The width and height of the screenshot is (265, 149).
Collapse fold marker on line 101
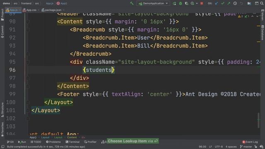[28, 111]
